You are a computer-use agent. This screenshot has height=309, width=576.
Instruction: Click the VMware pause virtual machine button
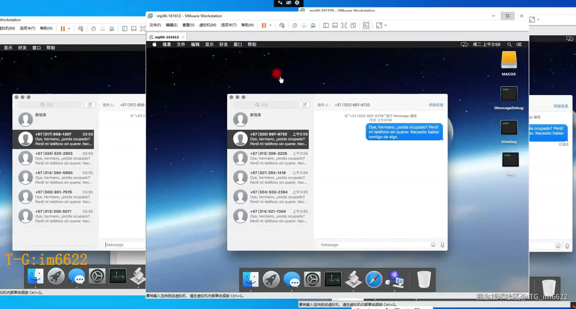pyautogui.click(x=264, y=25)
